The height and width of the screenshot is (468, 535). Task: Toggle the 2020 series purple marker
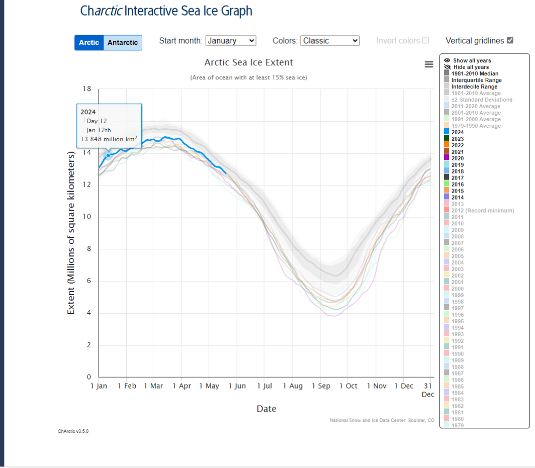(x=447, y=158)
